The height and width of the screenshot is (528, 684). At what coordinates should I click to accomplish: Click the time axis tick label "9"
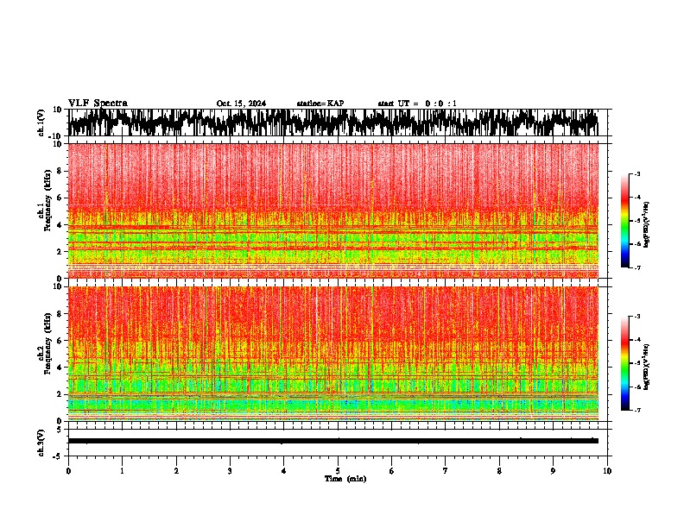tap(553, 471)
